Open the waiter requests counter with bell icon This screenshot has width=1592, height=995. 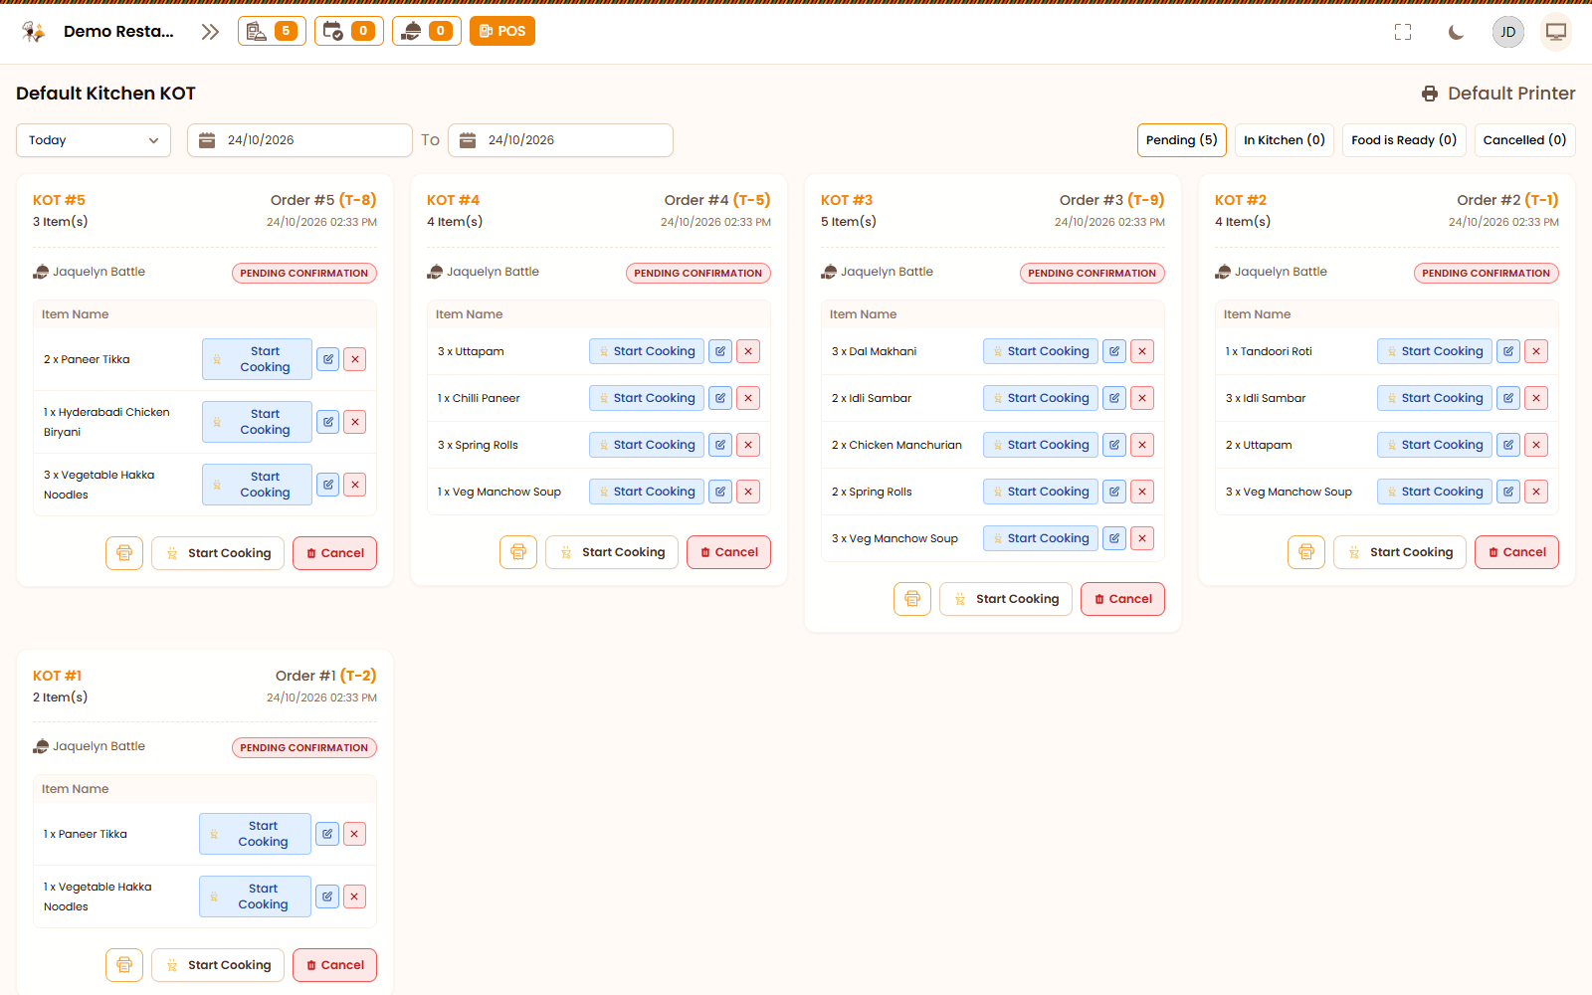tap(427, 31)
